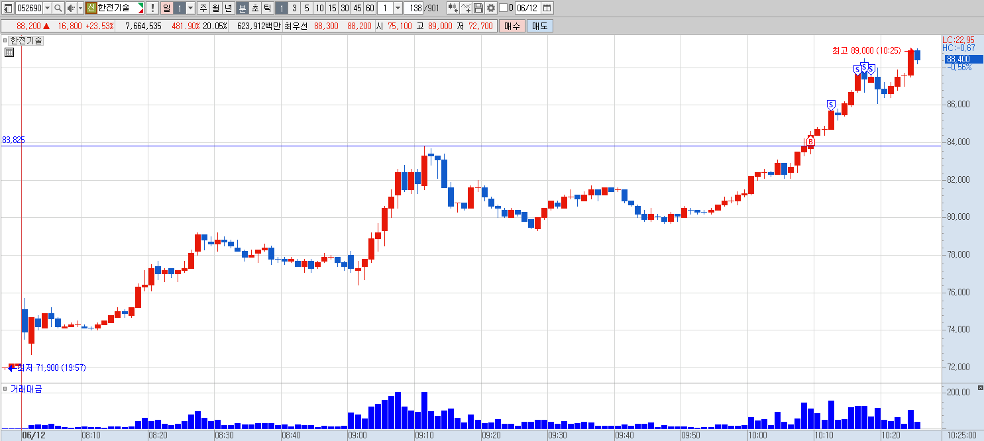The height and width of the screenshot is (441, 984).
Task: Toggle the D checkbox next to the date
Action: [x=503, y=8]
